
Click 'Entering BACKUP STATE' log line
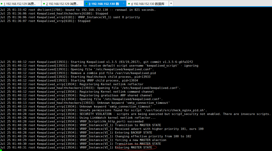pos(76,132)
